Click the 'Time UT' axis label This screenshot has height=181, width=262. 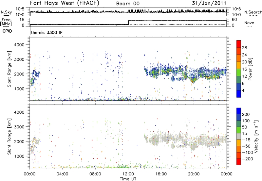point(128,179)
